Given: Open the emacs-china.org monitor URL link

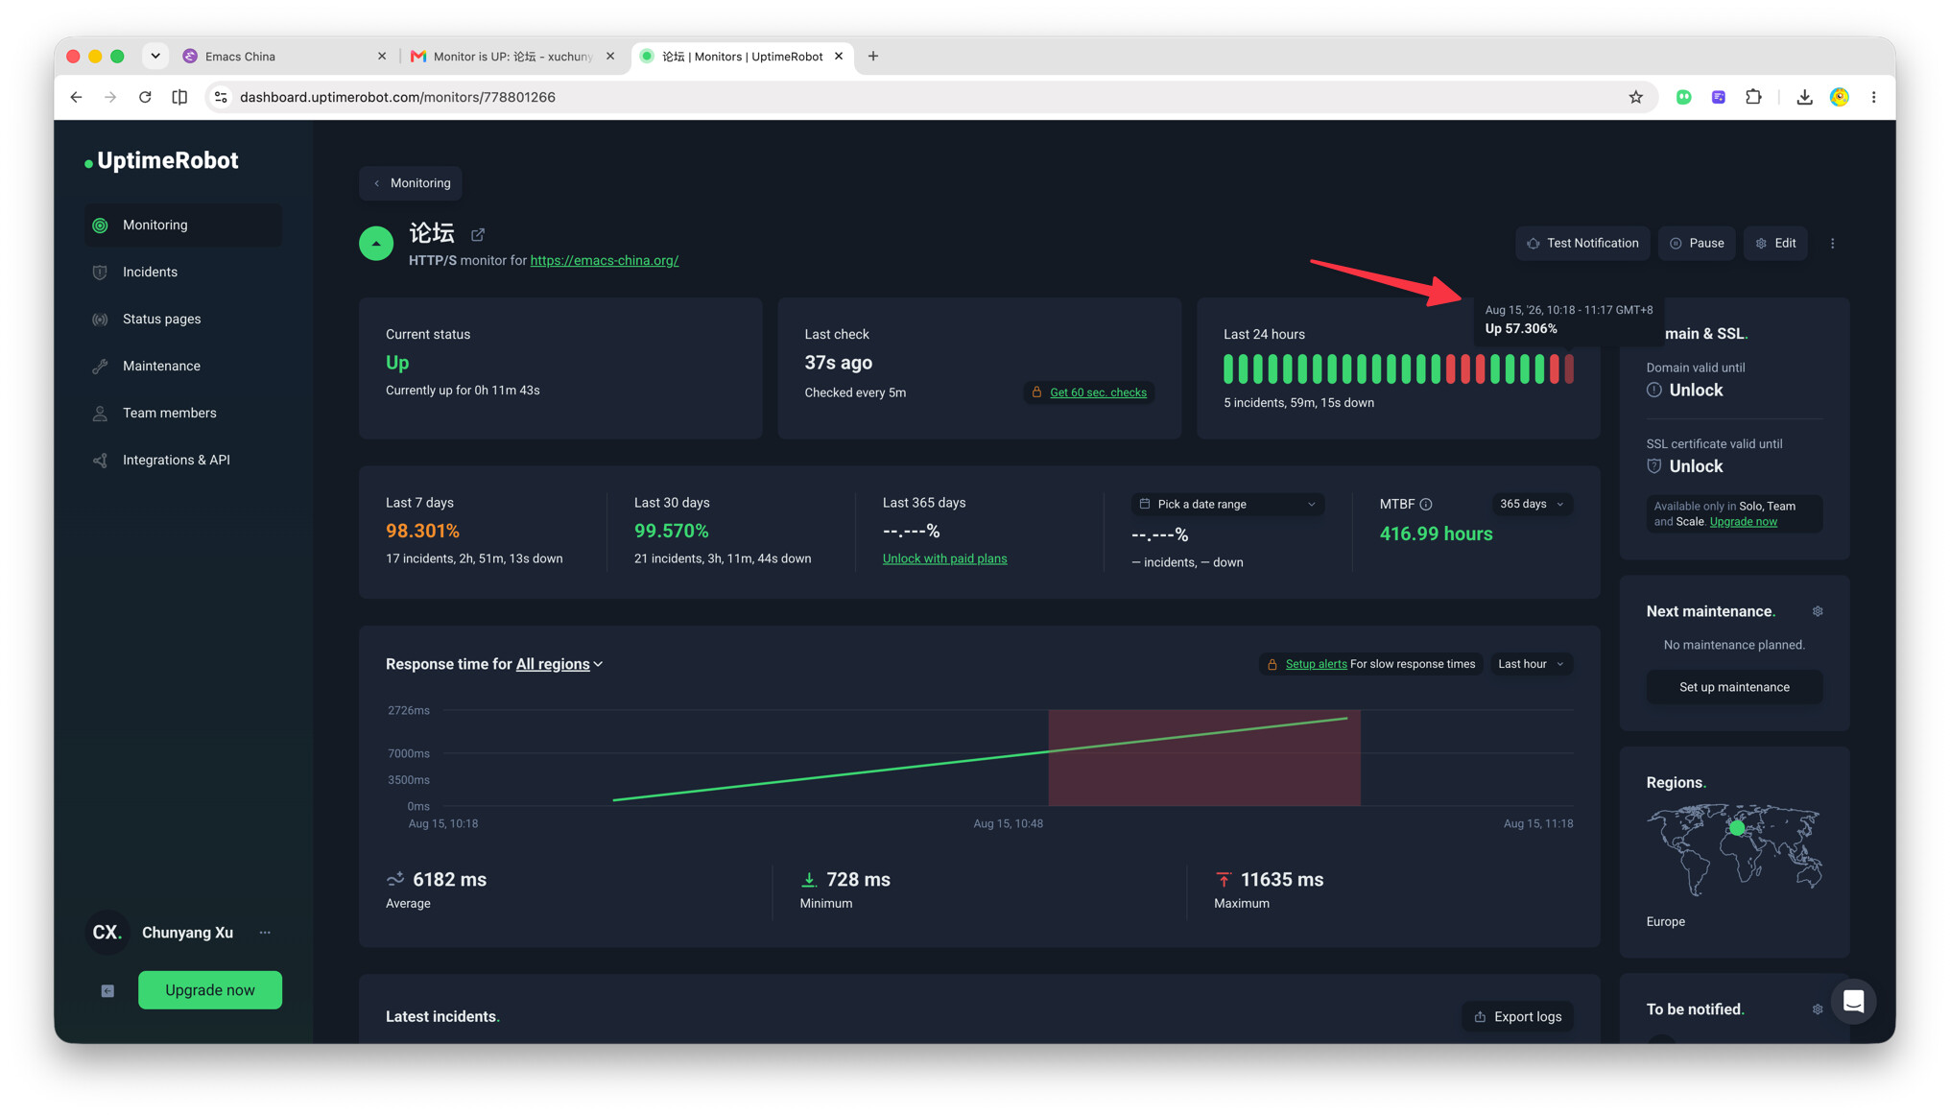Looking at the screenshot, I should pyautogui.click(x=604, y=261).
